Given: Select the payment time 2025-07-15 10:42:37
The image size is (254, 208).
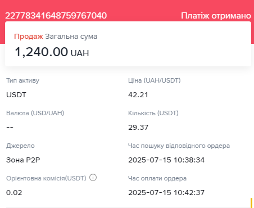Looking at the screenshot, I should coord(166,193).
